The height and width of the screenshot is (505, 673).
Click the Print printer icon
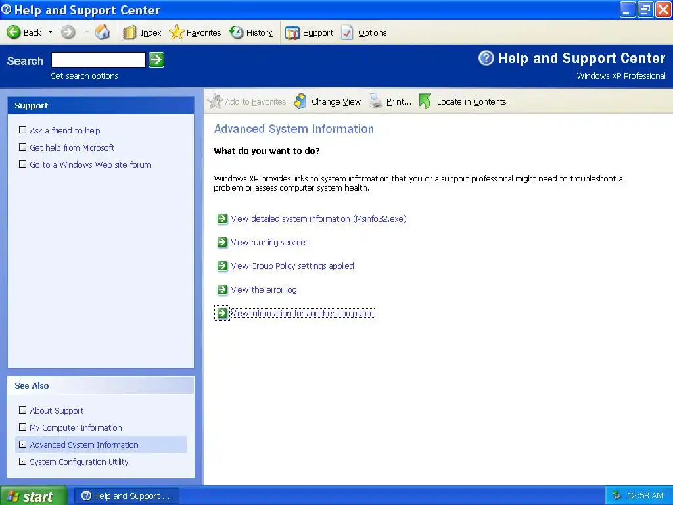[375, 101]
